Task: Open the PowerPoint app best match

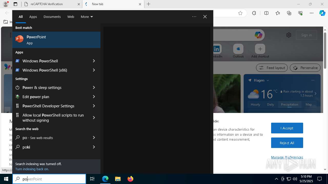Action: [x=56, y=40]
